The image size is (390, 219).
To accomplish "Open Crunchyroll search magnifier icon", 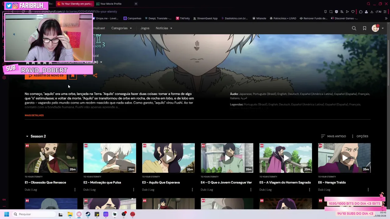I will click(x=354, y=28).
